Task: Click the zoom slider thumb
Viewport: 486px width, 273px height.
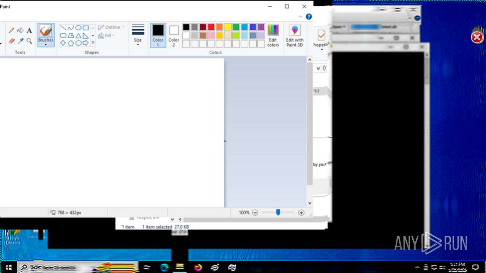Action: click(x=278, y=213)
